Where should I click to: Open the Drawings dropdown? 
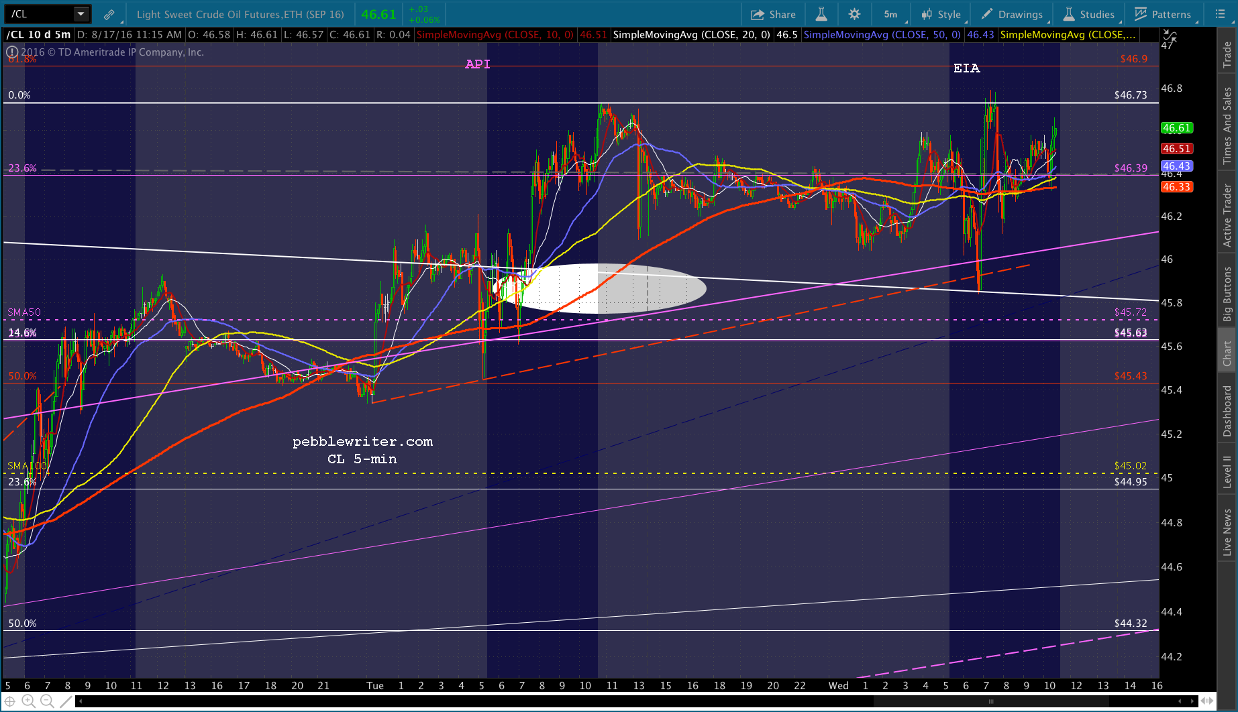click(x=1013, y=14)
